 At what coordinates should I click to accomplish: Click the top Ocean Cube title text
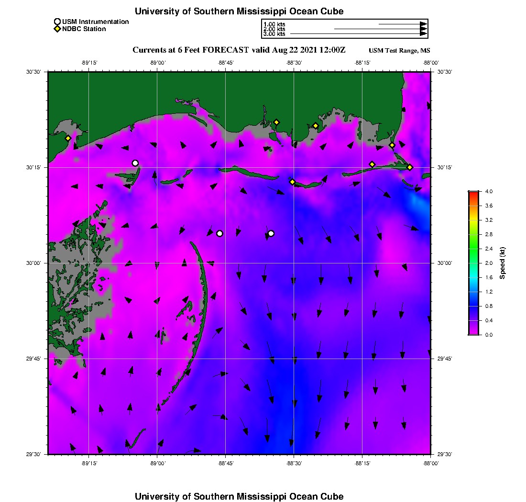coord(239,11)
